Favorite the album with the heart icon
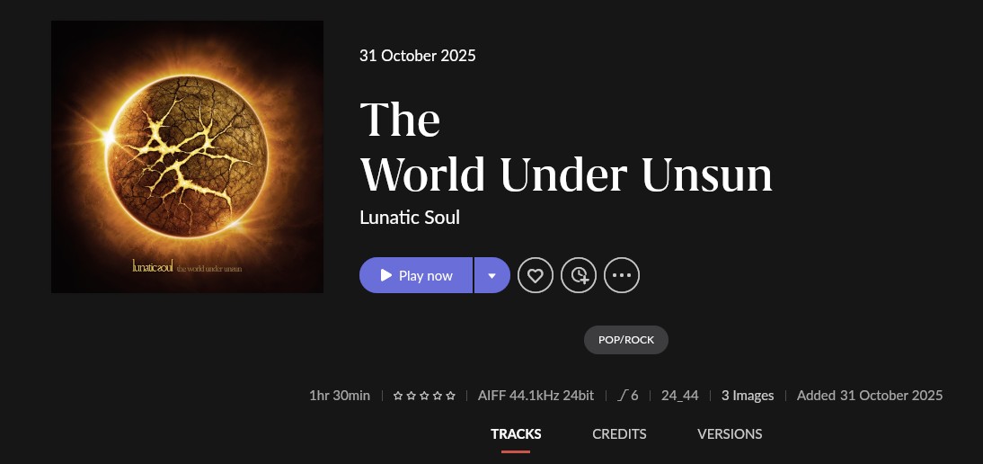This screenshot has width=983, height=464. [x=535, y=275]
